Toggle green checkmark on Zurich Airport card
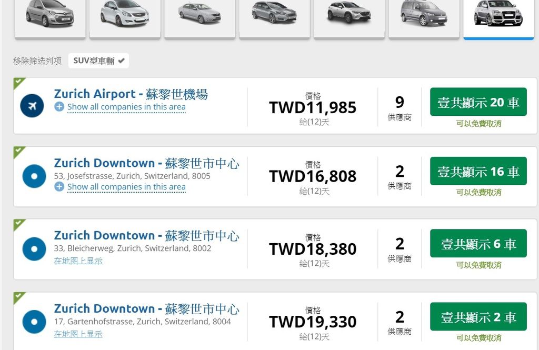This screenshot has height=350, width=539. point(19,83)
